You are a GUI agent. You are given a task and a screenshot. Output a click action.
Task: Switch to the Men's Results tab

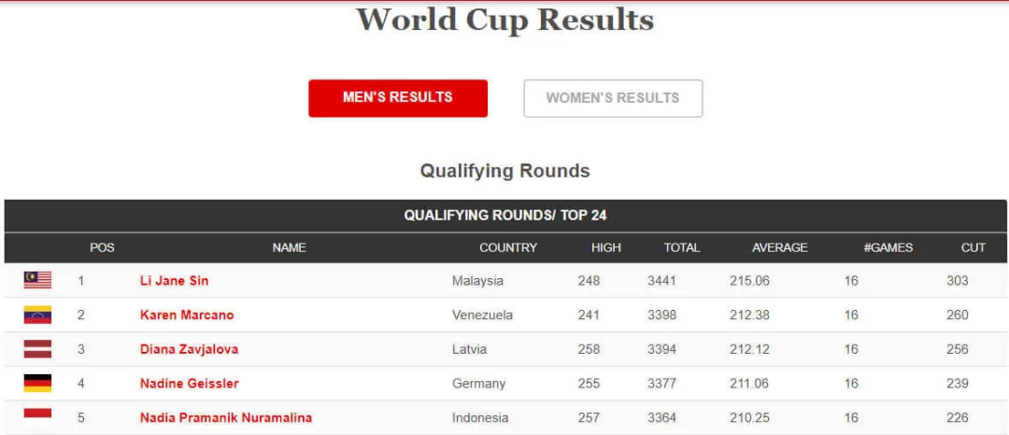click(x=398, y=98)
